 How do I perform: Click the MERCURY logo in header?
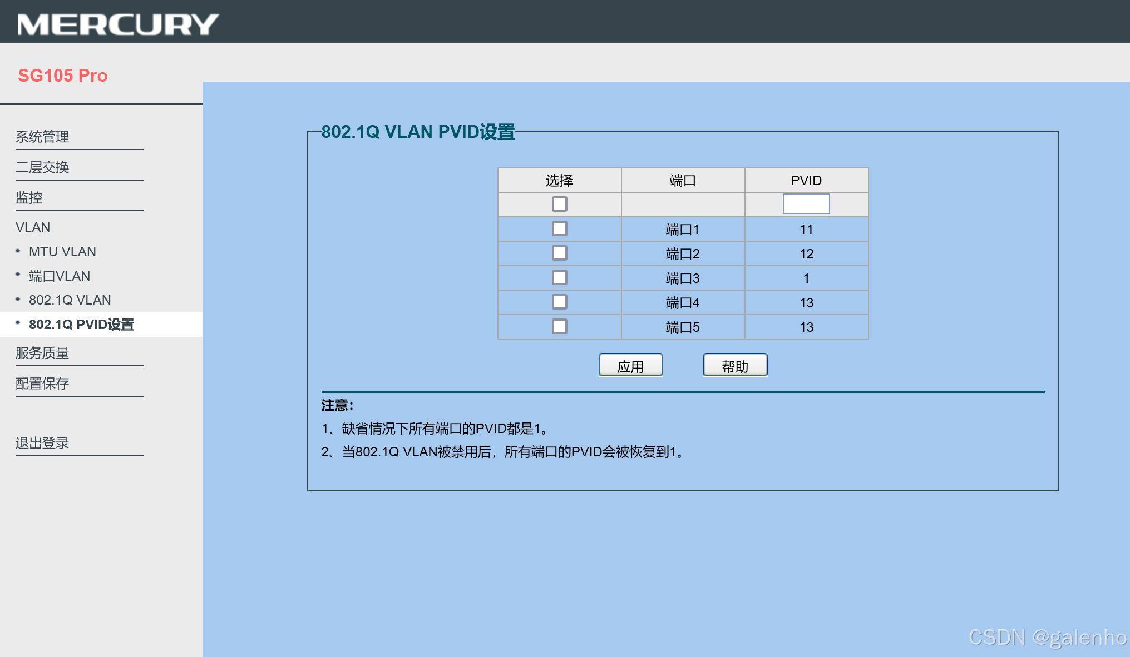(118, 24)
